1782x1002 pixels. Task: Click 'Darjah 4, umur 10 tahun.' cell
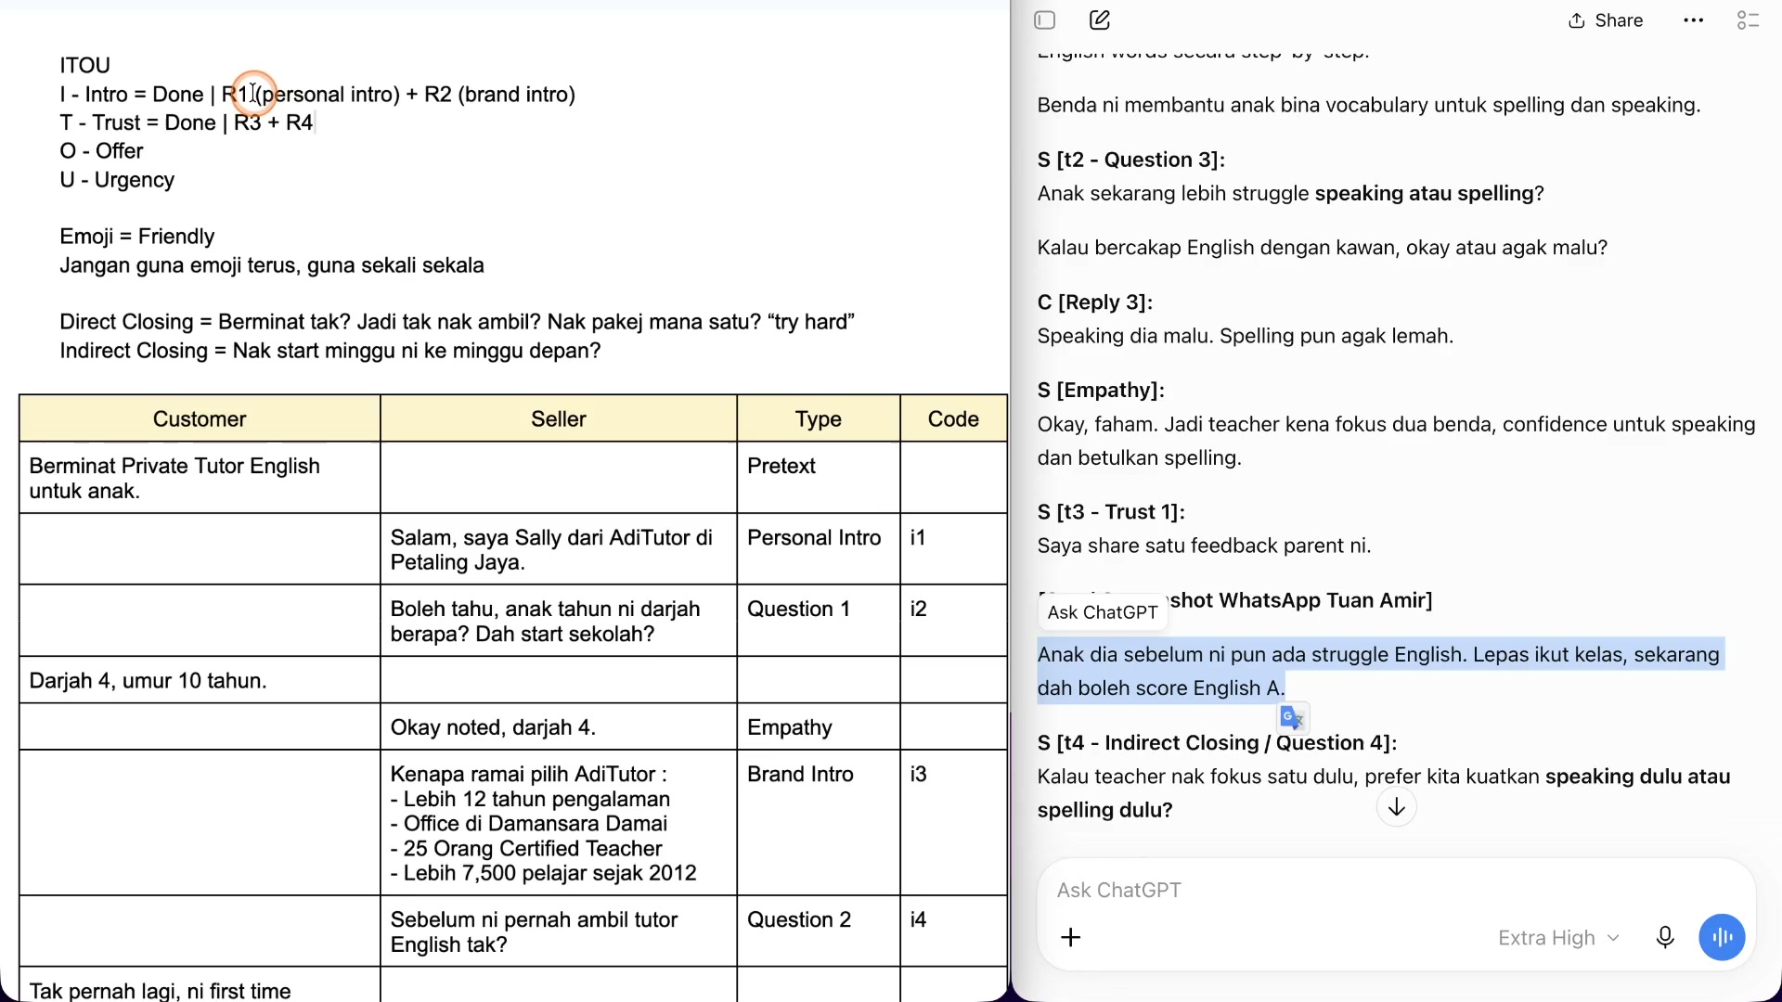pyautogui.click(x=200, y=680)
